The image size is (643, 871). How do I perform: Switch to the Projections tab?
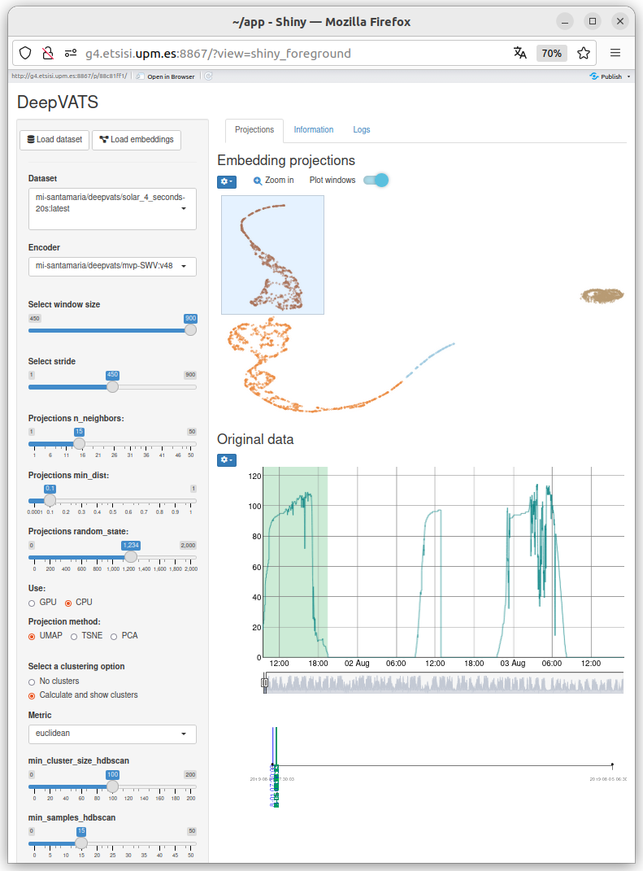tap(254, 130)
